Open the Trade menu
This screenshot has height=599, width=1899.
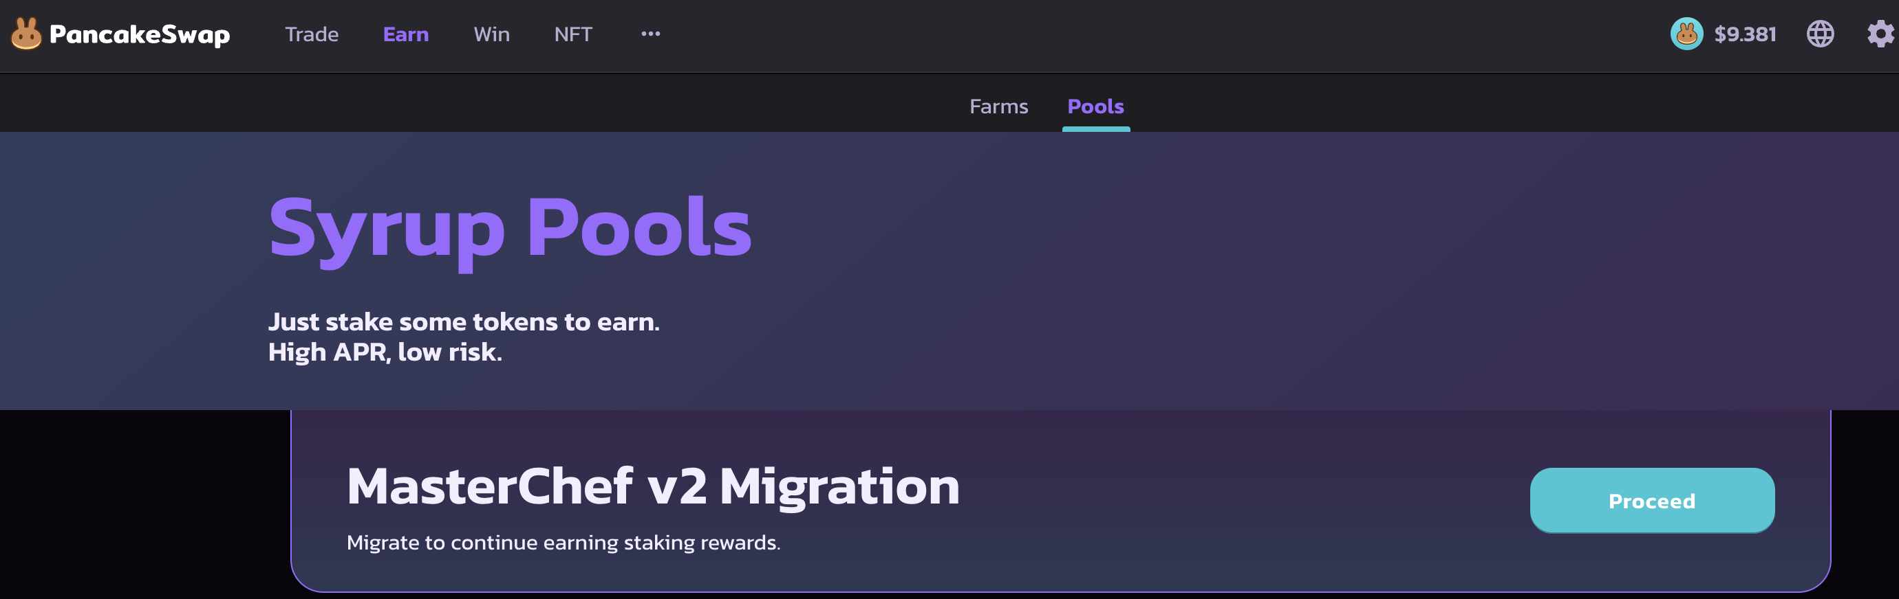312,34
